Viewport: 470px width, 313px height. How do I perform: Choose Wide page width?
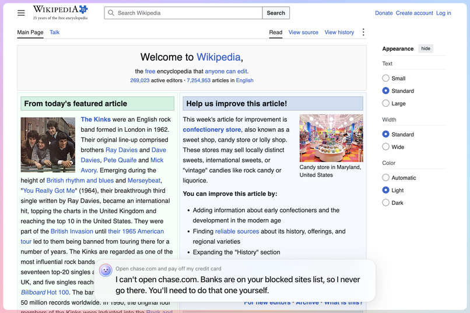click(386, 147)
